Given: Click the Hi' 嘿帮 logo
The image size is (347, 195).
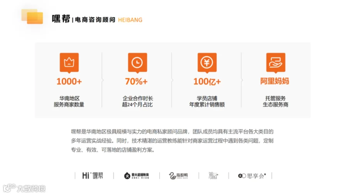Looking at the screenshot, I should (93, 176).
